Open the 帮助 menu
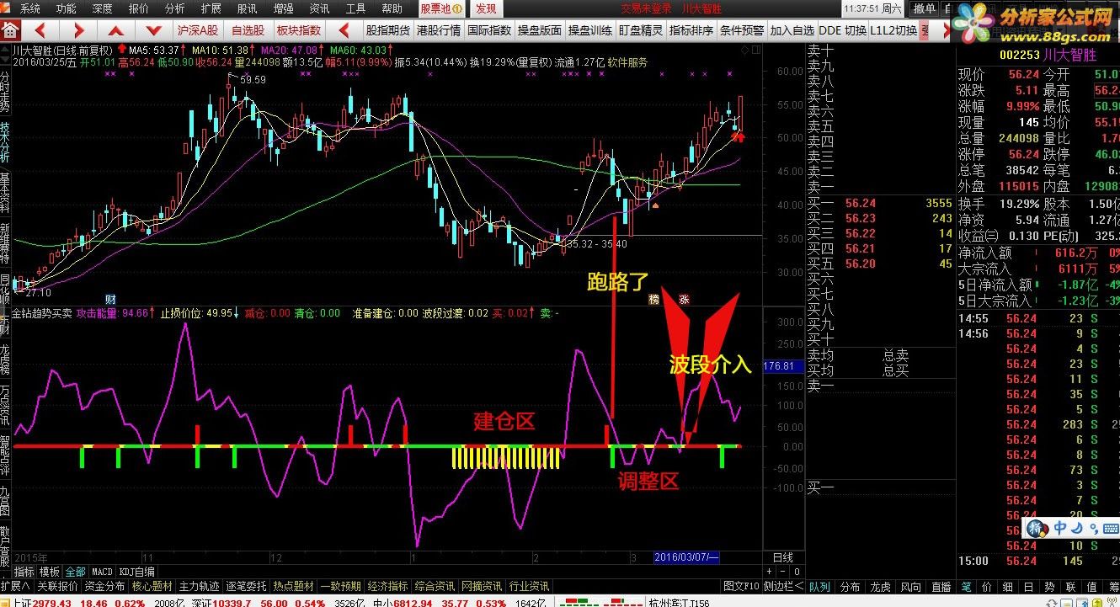 click(392, 8)
